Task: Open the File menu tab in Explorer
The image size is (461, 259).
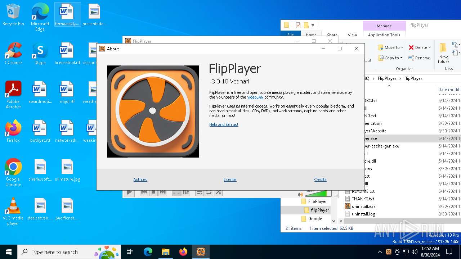Action: click(291, 35)
